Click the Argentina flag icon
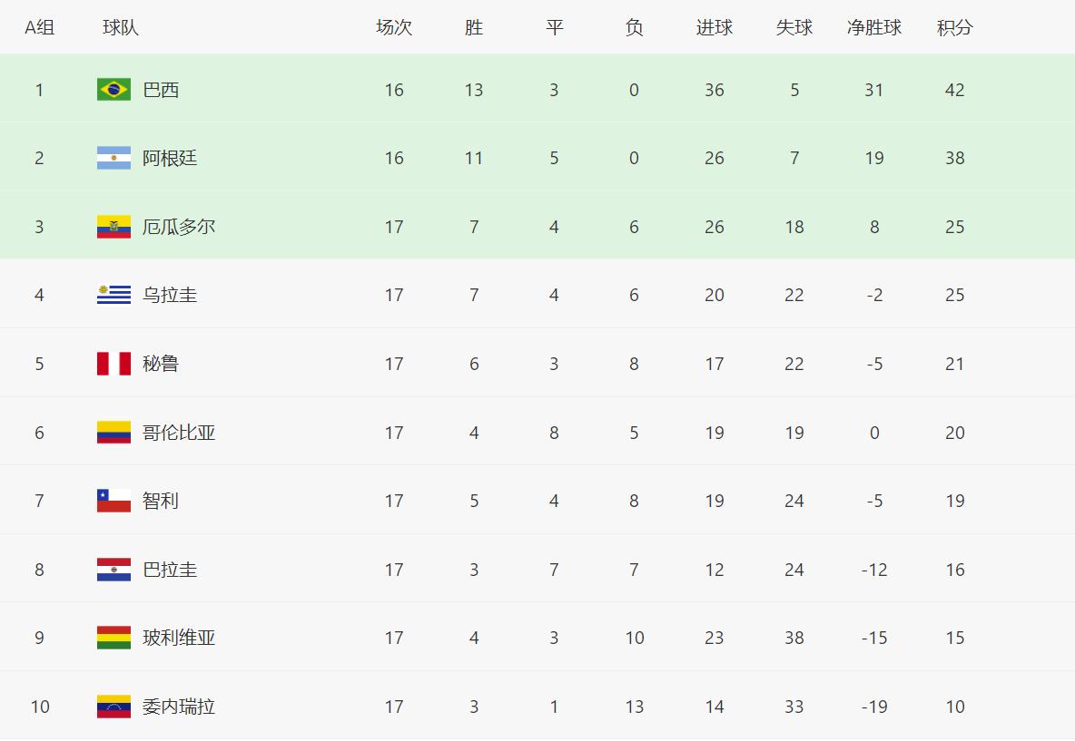1075x741 pixels. tap(113, 158)
